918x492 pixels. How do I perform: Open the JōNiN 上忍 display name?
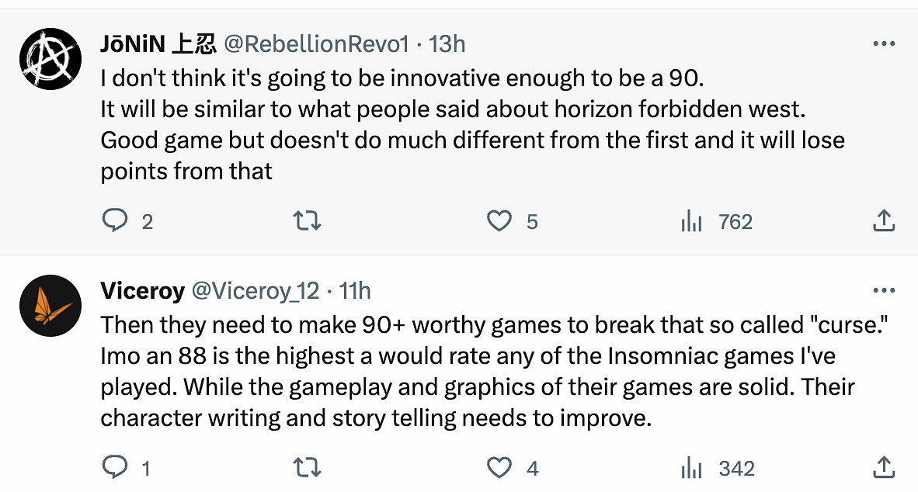(x=158, y=44)
